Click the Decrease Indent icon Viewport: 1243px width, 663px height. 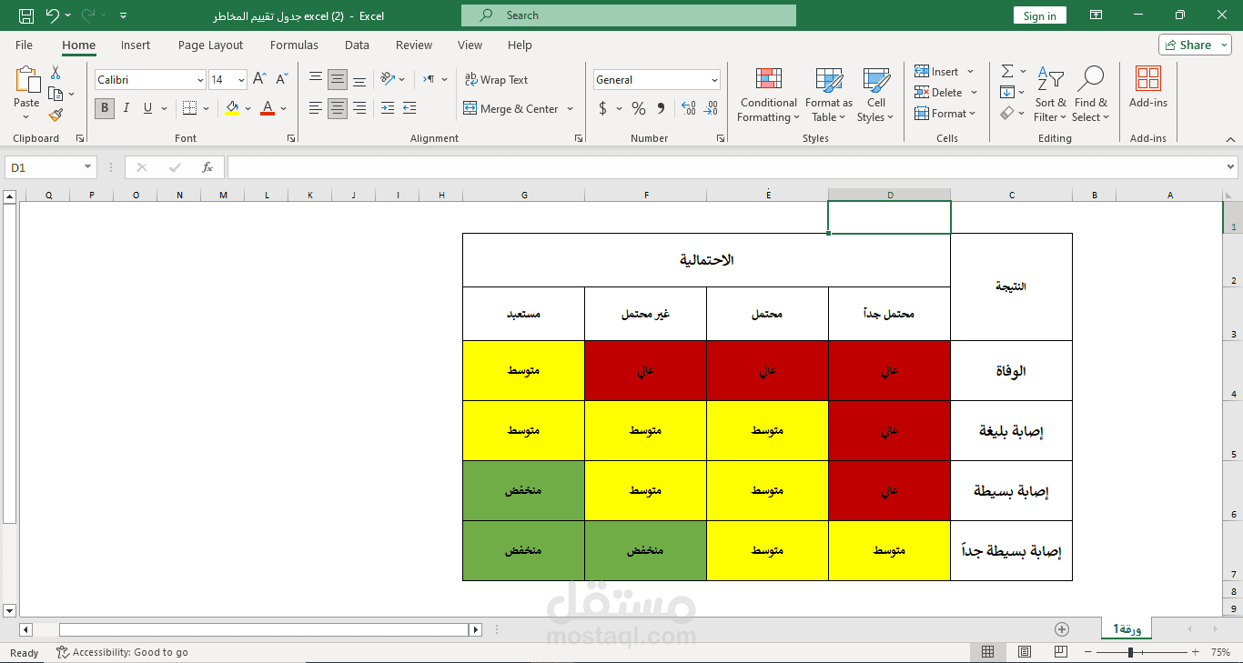388,108
